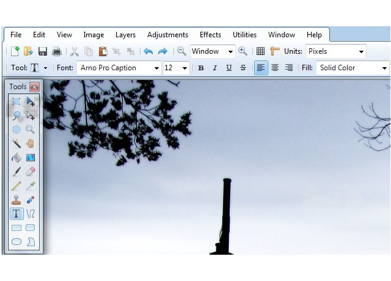This screenshot has width=391, height=281.
Task: Select left text alignment
Action: point(261,68)
